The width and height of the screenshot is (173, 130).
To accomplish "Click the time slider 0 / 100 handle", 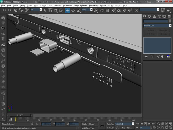I will coord(20,115).
